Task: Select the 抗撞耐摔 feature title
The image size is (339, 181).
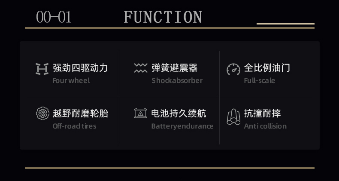Action: pos(263,114)
